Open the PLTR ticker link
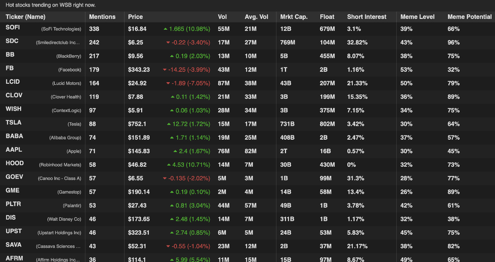This screenshot has height=262, width=495. point(13,204)
